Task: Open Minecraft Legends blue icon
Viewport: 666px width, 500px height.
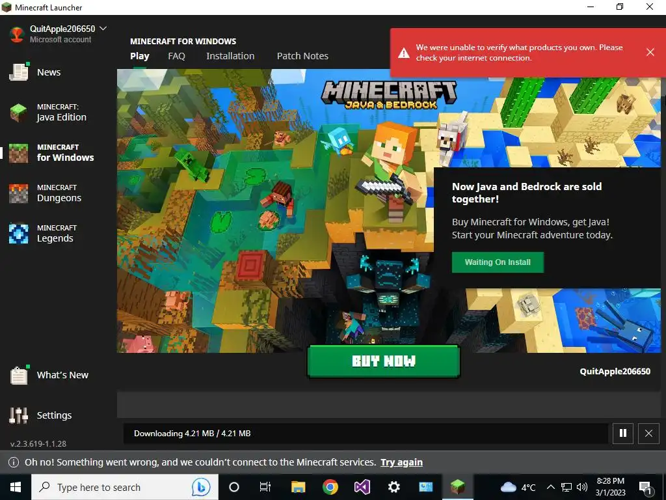Action: (x=19, y=234)
